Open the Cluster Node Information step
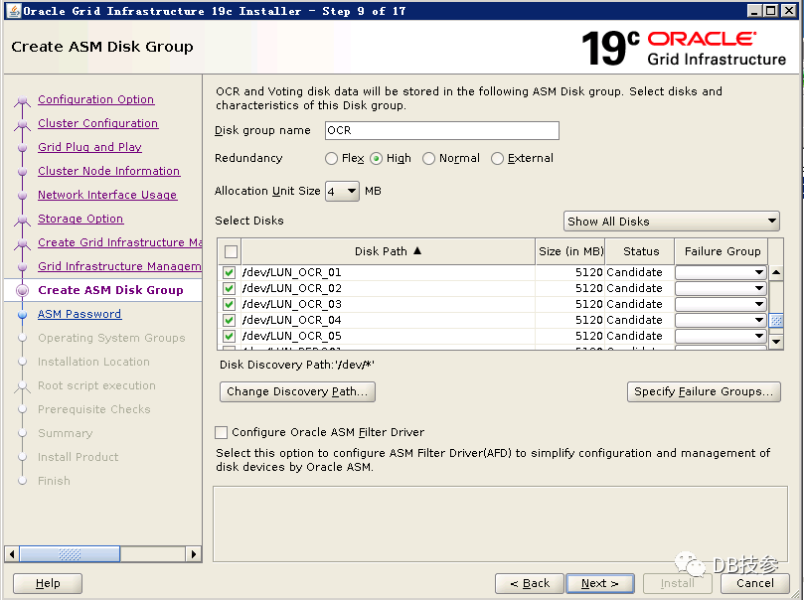This screenshot has height=600, width=804. pyautogui.click(x=108, y=171)
